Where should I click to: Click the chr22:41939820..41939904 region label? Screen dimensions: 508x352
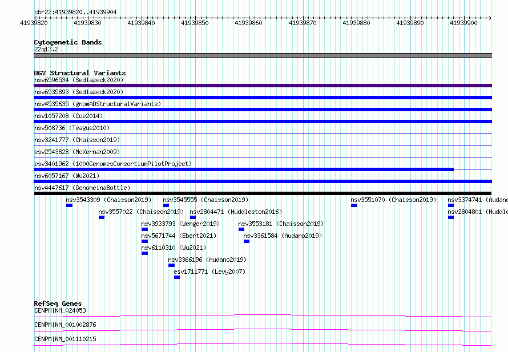75,13
